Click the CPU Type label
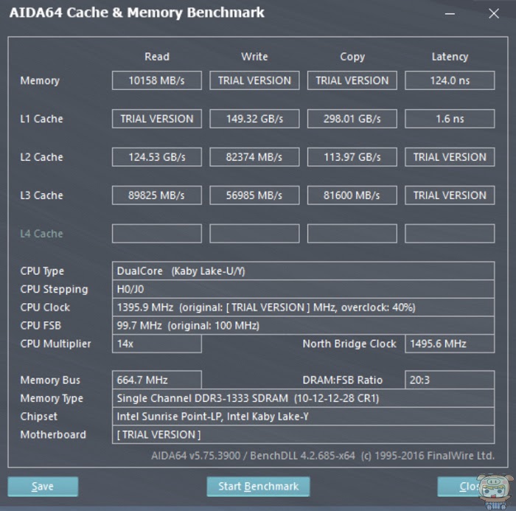Viewport: 516px width, 511px height. (x=42, y=271)
